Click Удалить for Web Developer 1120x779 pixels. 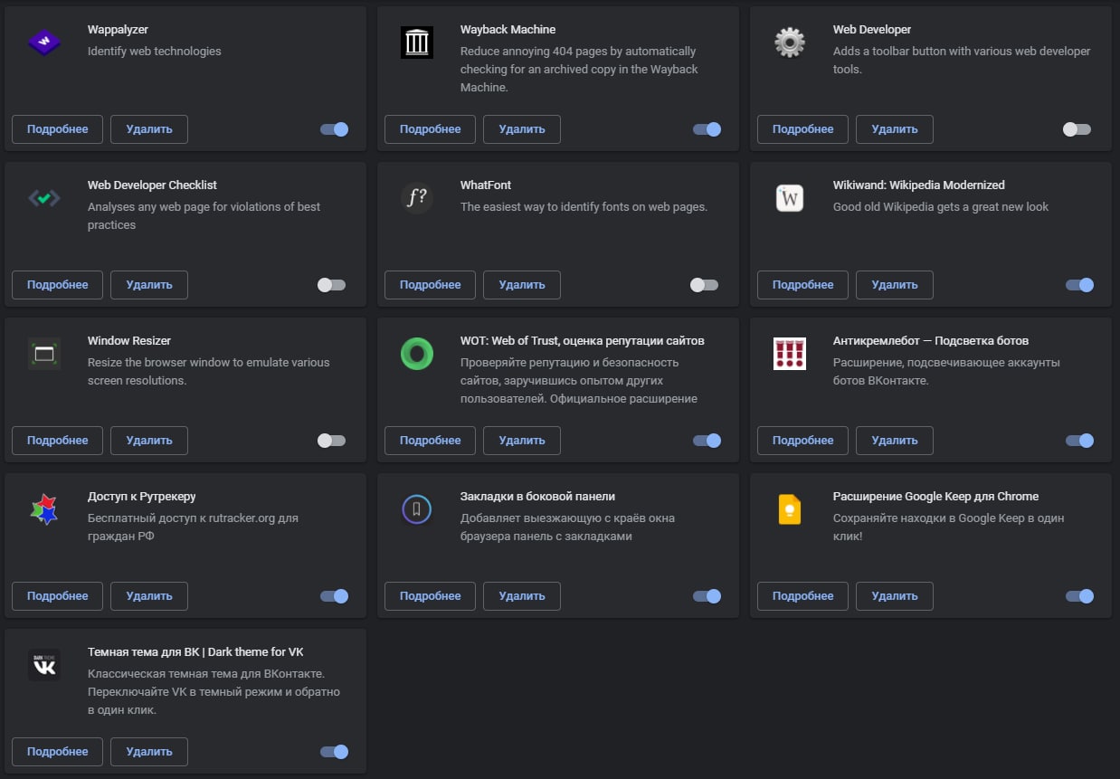click(x=895, y=129)
